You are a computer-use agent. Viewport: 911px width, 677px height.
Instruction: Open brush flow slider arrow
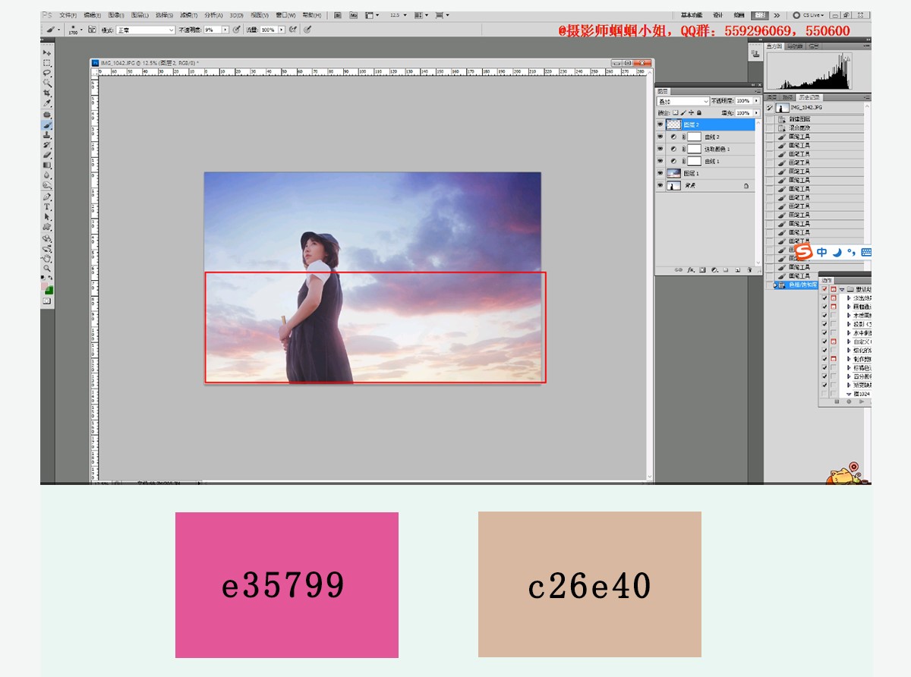click(x=282, y=30)
